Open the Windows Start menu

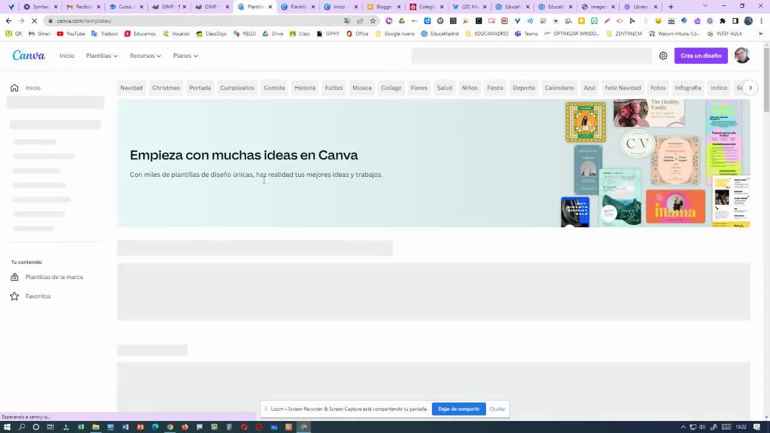point(7,427)
